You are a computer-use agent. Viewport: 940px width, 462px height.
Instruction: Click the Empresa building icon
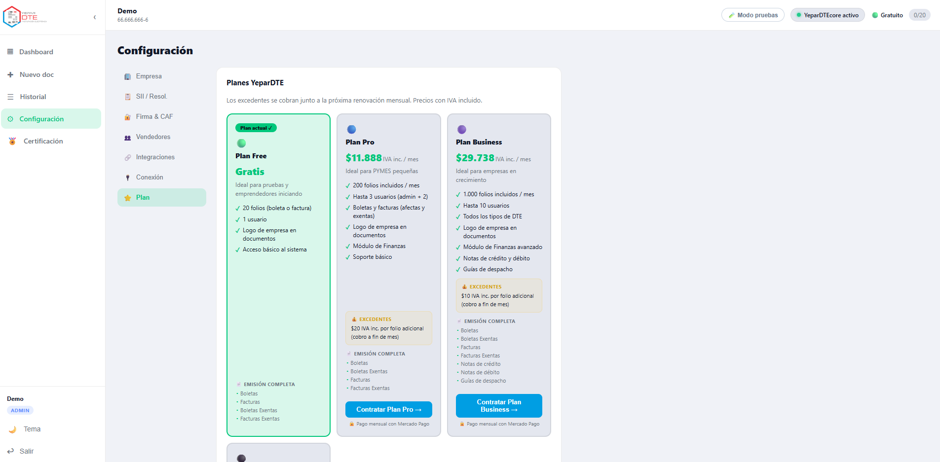[x=128, y=76]
